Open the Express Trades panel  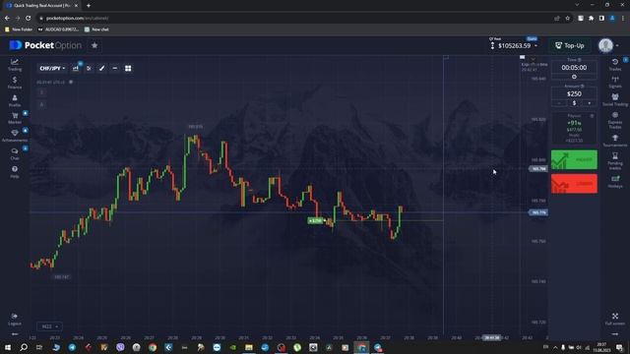[614, 120]
